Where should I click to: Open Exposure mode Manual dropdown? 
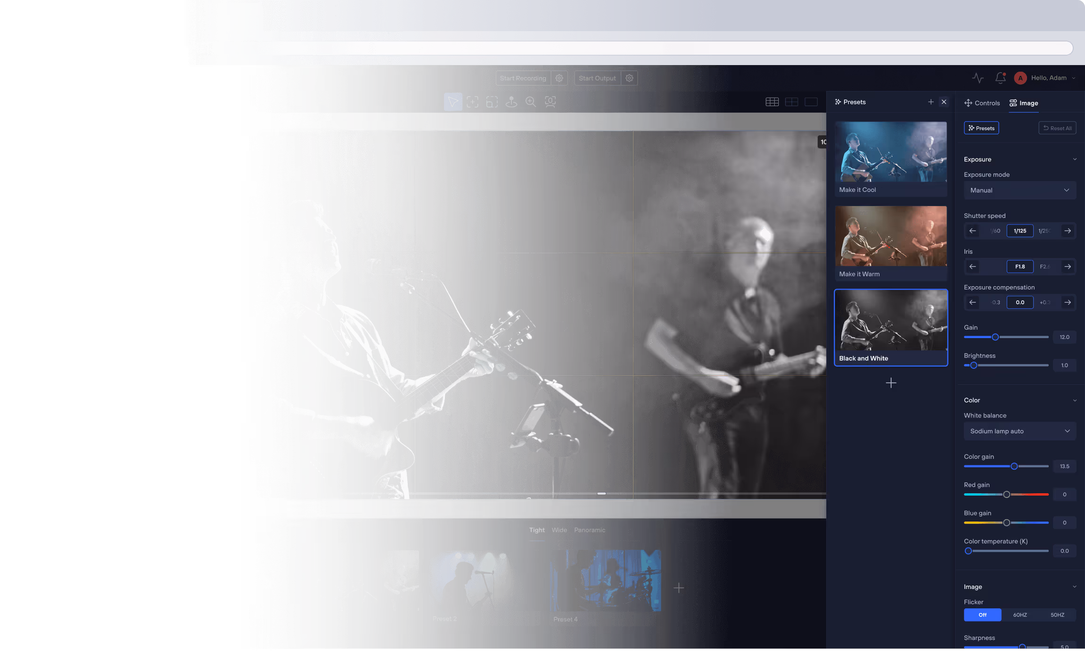click(x=1019, y=191)
